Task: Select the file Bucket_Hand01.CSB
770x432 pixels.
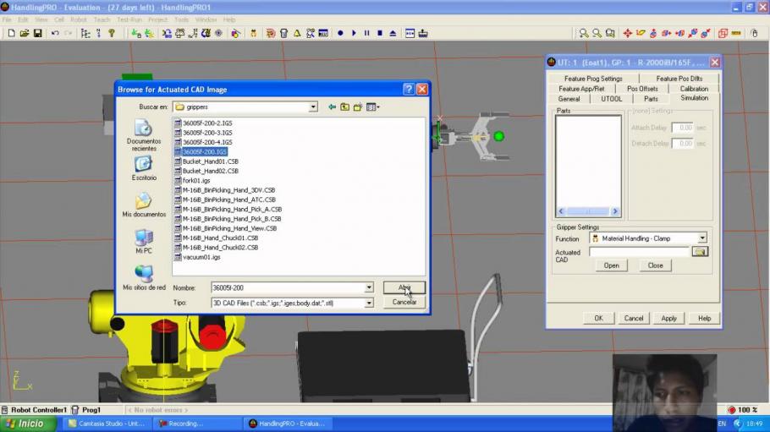Action: click(210, 161)
